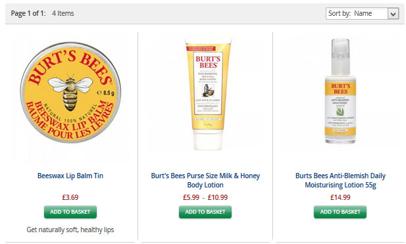Add Anti-Blemish Moisturising Lotion to basket
The image size is (406, 244).
[x=340, y=212]
